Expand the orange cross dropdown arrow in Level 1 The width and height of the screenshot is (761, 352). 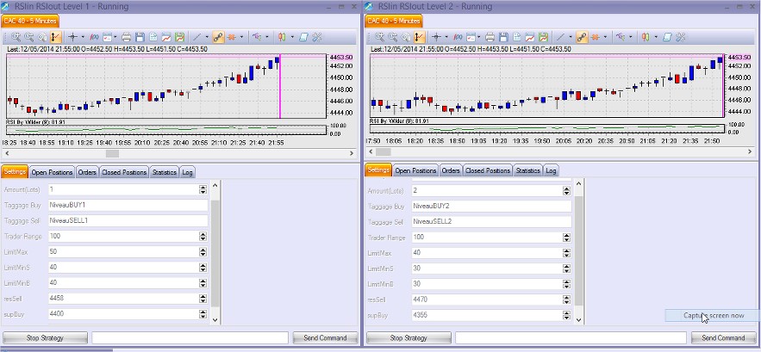point(241,37)
